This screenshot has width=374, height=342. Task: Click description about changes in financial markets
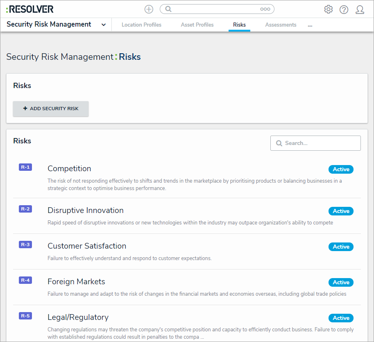(197, 294)
